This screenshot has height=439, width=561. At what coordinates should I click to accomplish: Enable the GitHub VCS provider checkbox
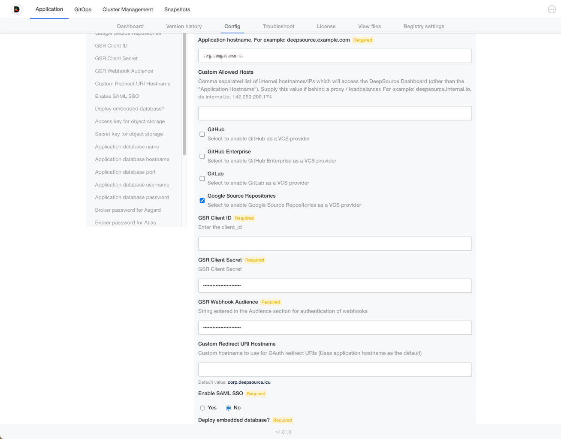pos(202,134)
